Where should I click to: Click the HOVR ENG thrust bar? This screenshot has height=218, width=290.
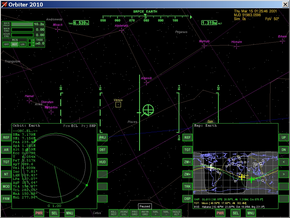22,35
